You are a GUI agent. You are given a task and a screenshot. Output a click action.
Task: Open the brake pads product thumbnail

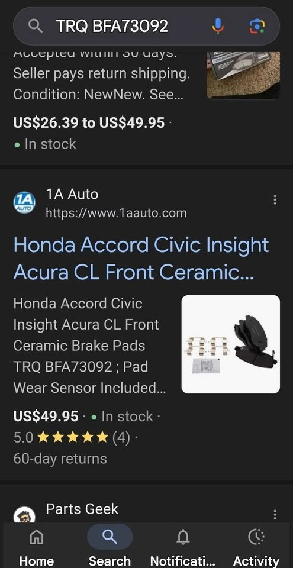coord(231,344)
